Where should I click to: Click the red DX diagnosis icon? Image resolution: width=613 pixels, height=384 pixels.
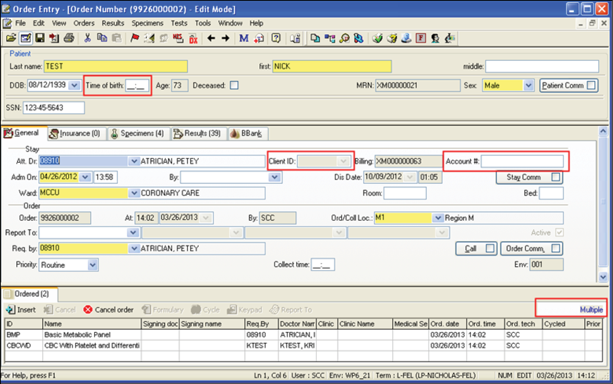[193, 39]
